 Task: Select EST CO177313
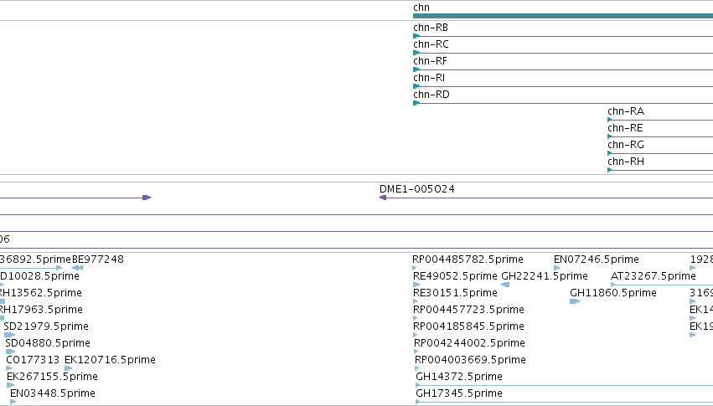33,360
